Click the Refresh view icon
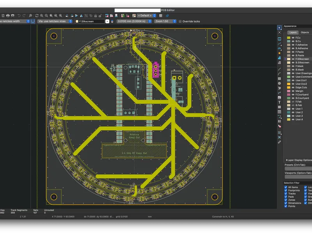This screenshot has height=234, width=312. (37, 16)
